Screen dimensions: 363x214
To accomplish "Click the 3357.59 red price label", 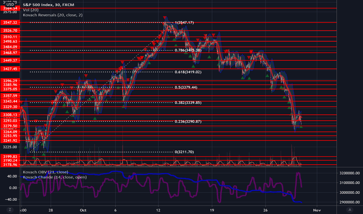I will click(10, 96).
